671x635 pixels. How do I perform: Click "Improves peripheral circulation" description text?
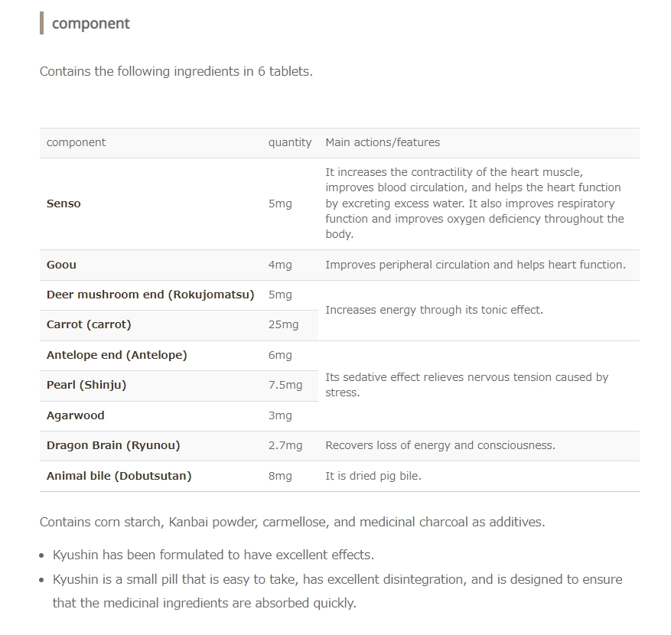click(475, 265)
